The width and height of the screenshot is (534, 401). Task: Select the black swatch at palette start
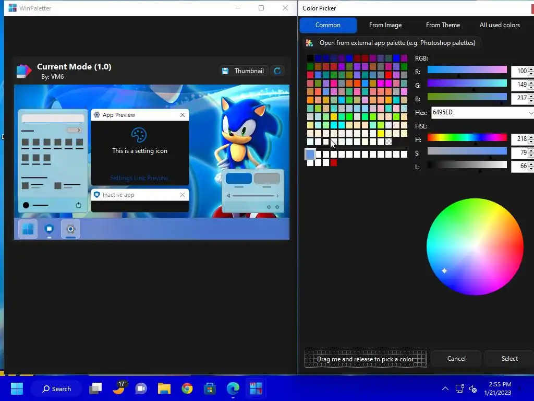coord(310,58)
